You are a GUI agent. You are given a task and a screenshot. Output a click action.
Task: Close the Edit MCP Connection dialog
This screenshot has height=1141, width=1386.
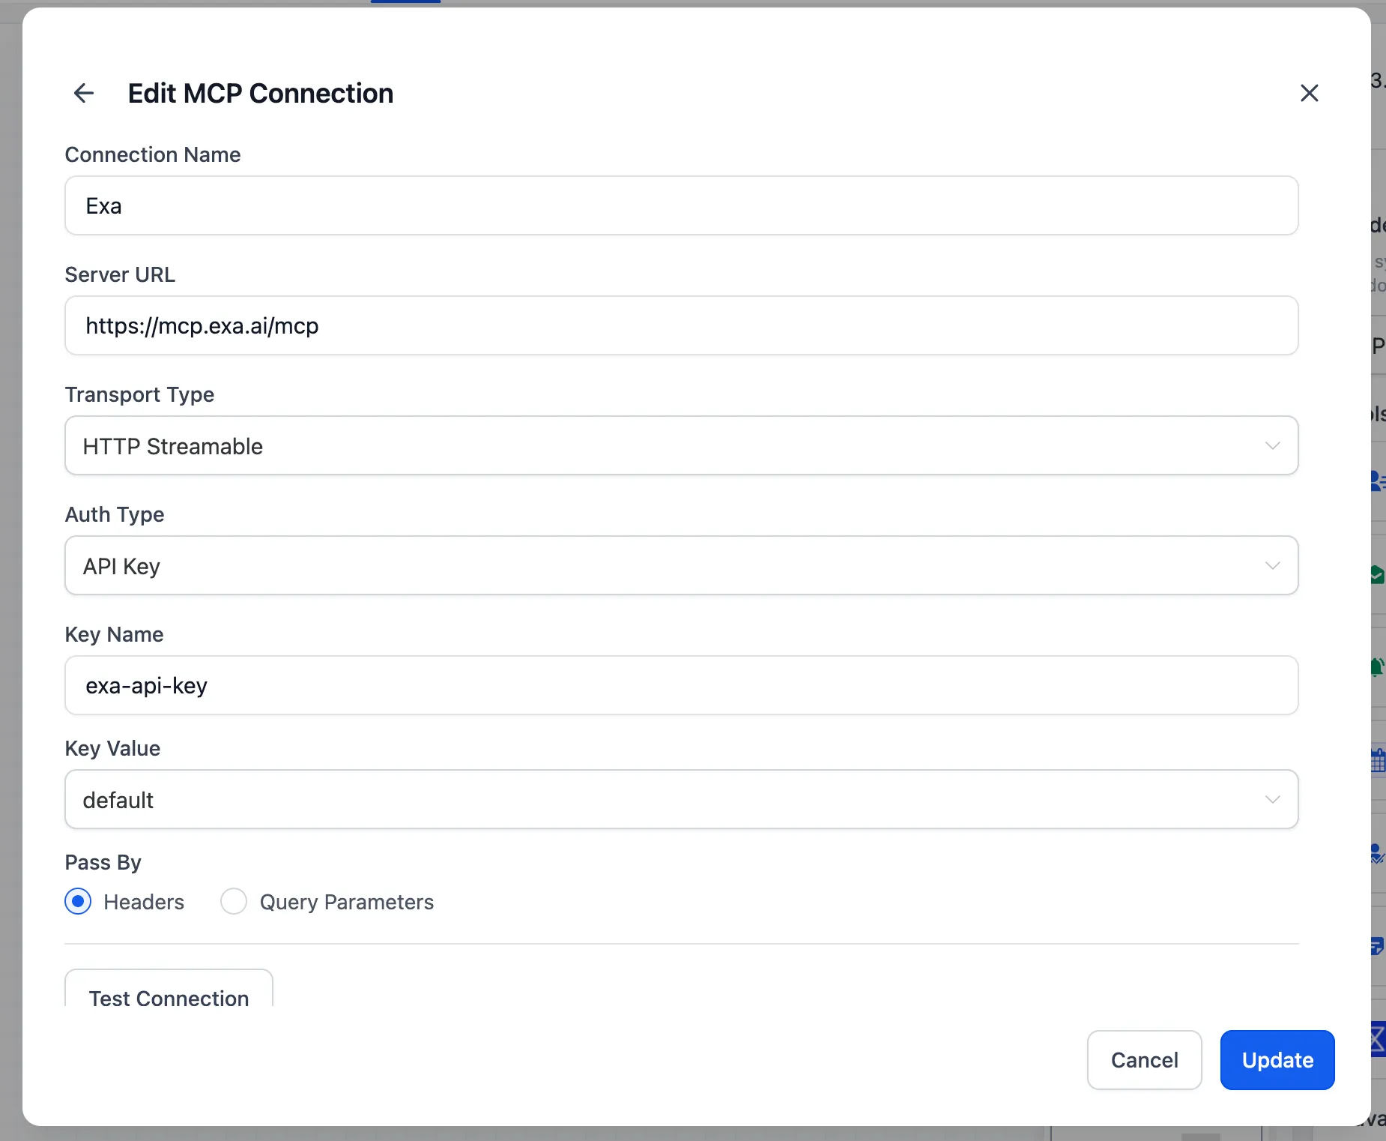point(1309,93)
